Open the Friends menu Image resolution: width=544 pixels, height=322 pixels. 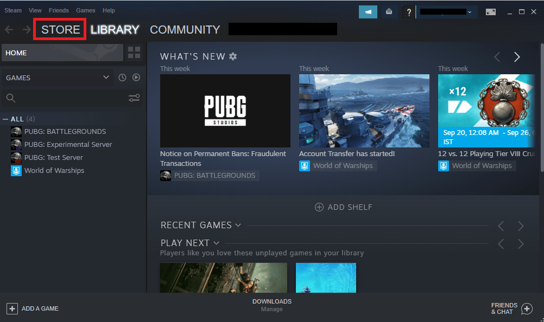59,10
